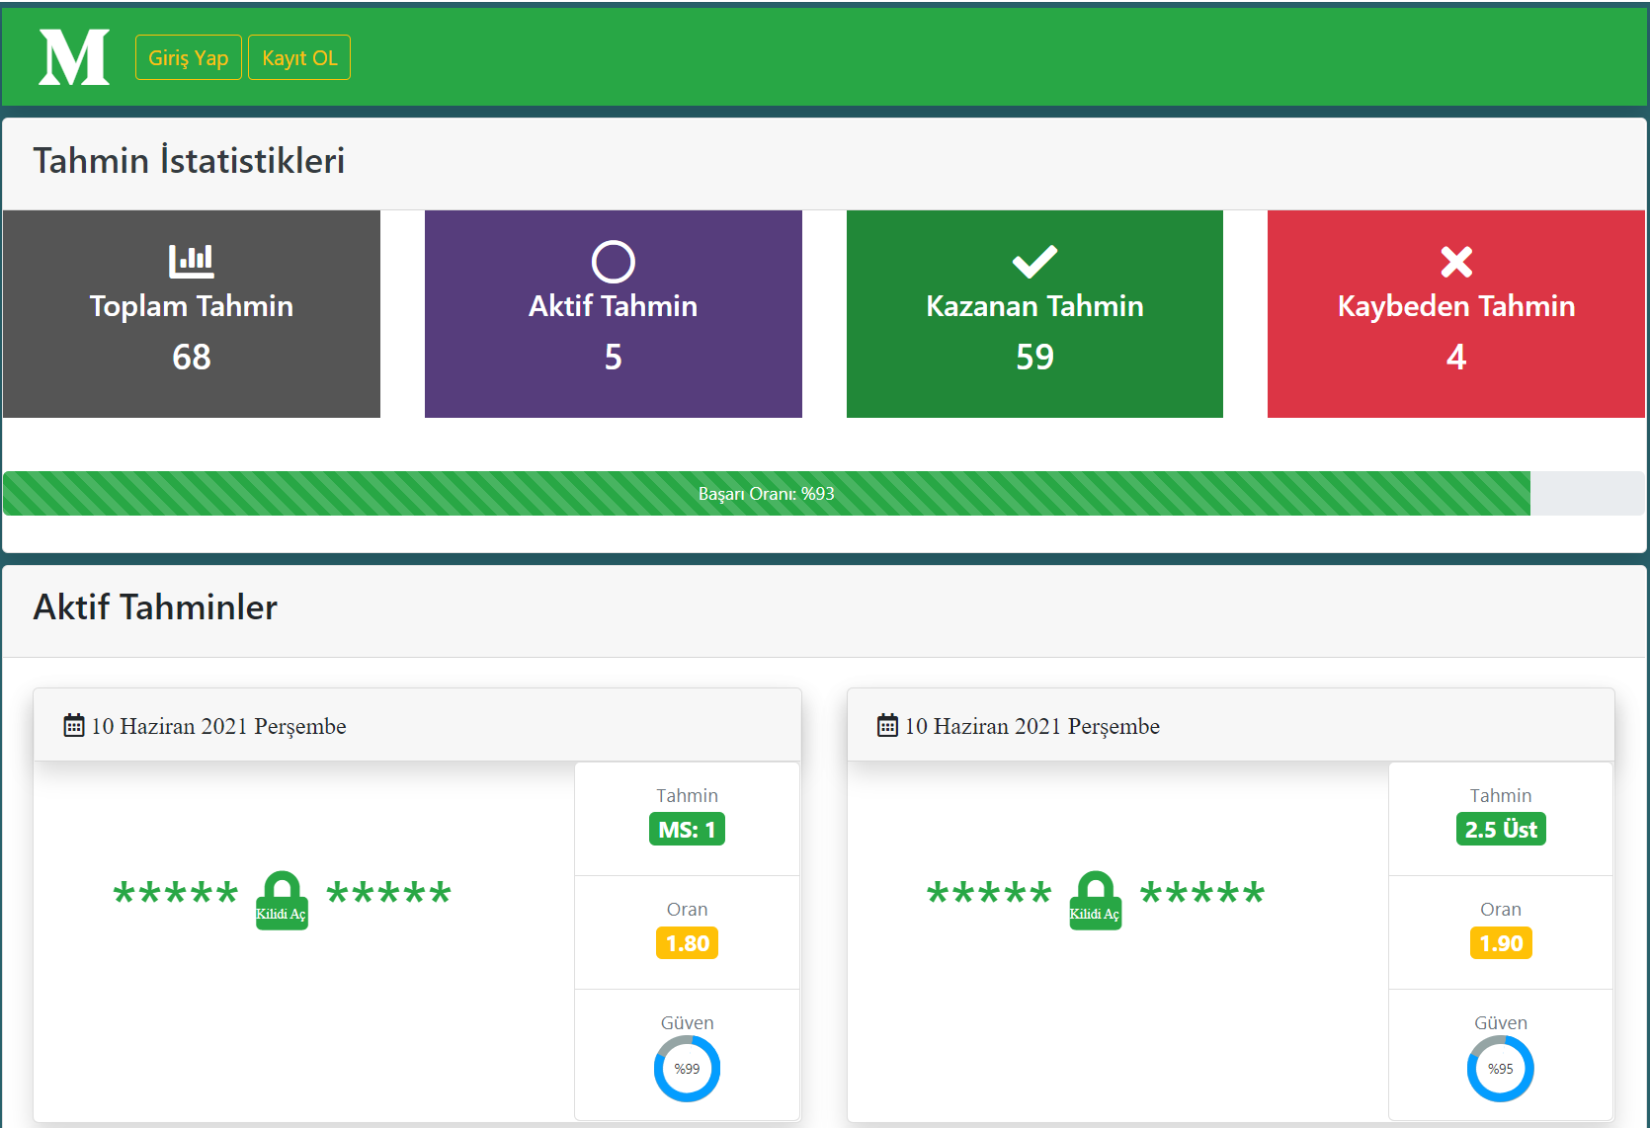Click calendar icon of the MS: 1 card
Viewport: 1650px width, 1128px height.
[x=74, y=726]
